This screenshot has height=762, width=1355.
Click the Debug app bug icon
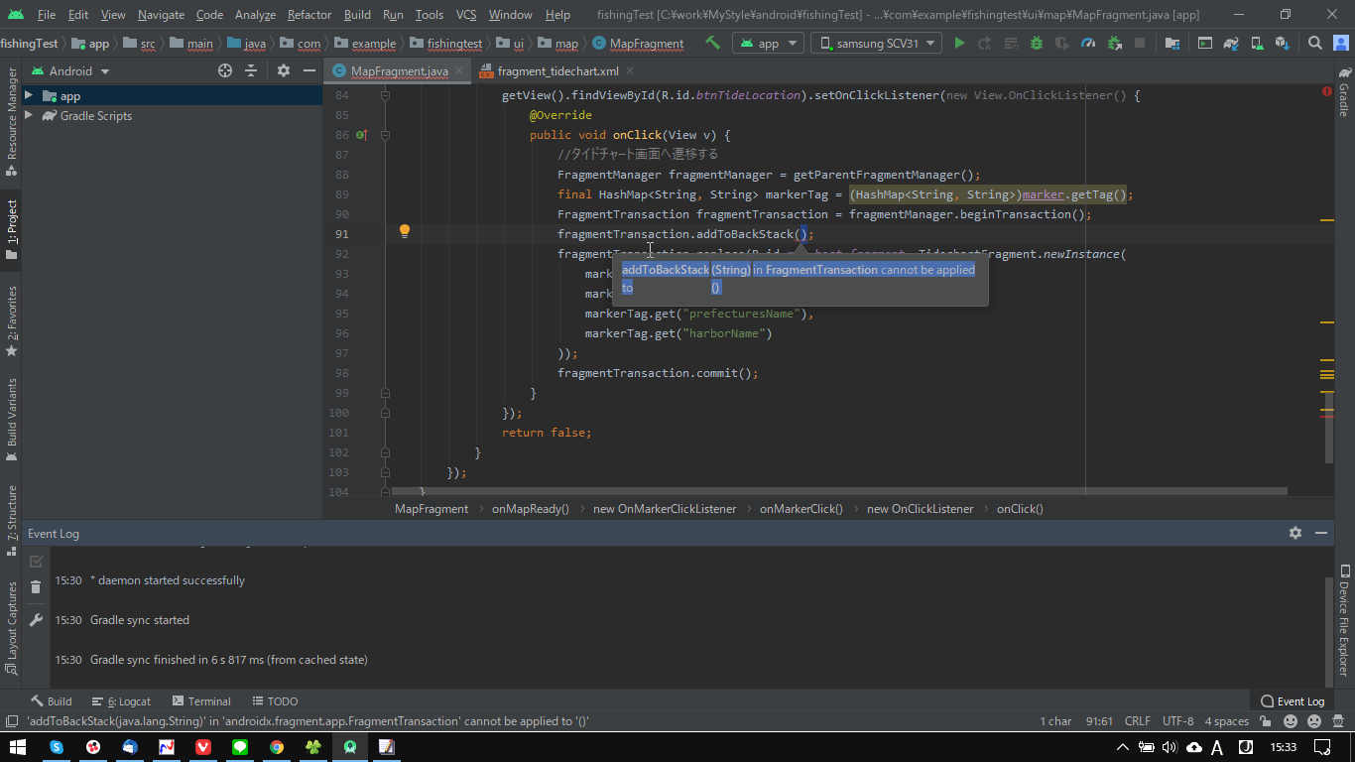(1037, 44)
